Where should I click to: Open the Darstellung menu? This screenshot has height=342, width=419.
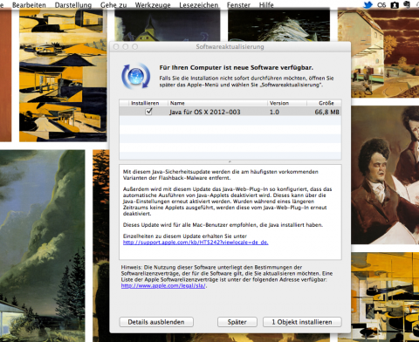pyautogui.click(x=73, y=5)
